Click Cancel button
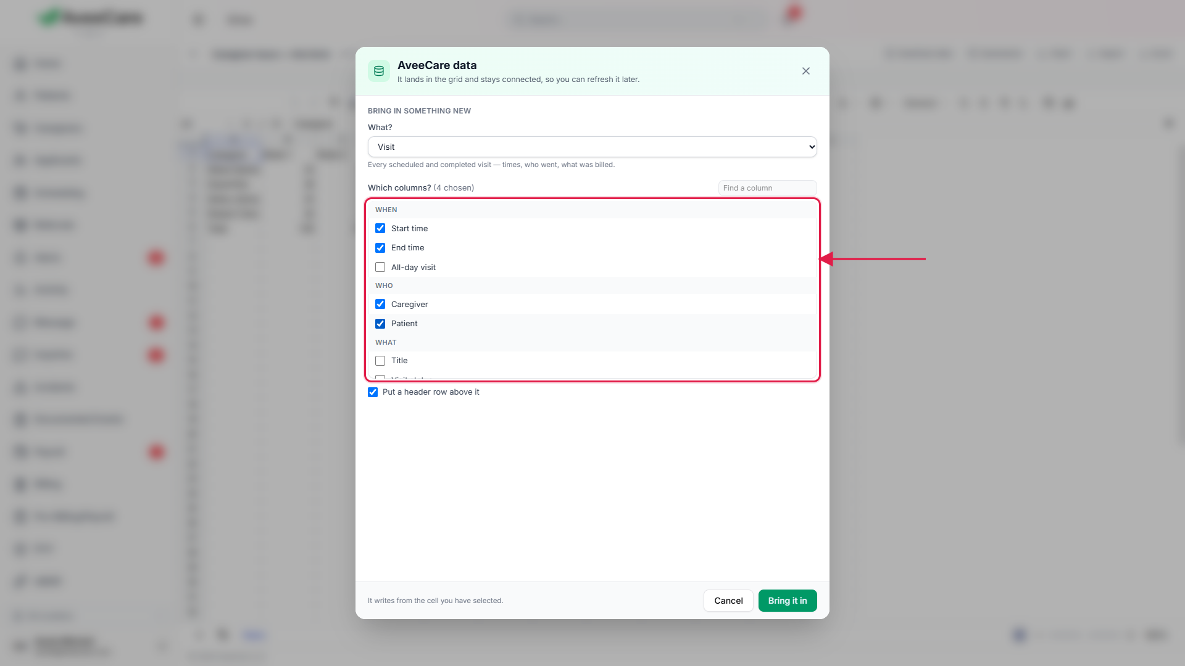 (728, 601)
